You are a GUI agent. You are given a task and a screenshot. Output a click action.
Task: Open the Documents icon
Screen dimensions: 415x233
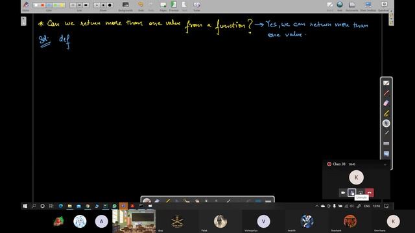coord(351,6)
